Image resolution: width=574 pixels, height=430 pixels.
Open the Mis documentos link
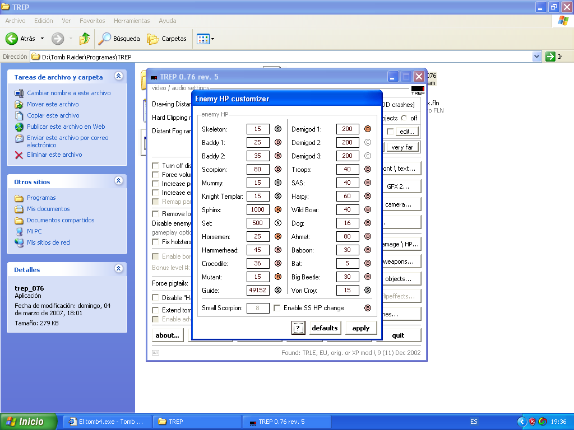(x=48, y=209)
